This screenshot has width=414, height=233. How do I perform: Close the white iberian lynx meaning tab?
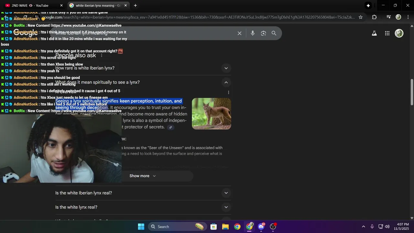pos(125,6)
